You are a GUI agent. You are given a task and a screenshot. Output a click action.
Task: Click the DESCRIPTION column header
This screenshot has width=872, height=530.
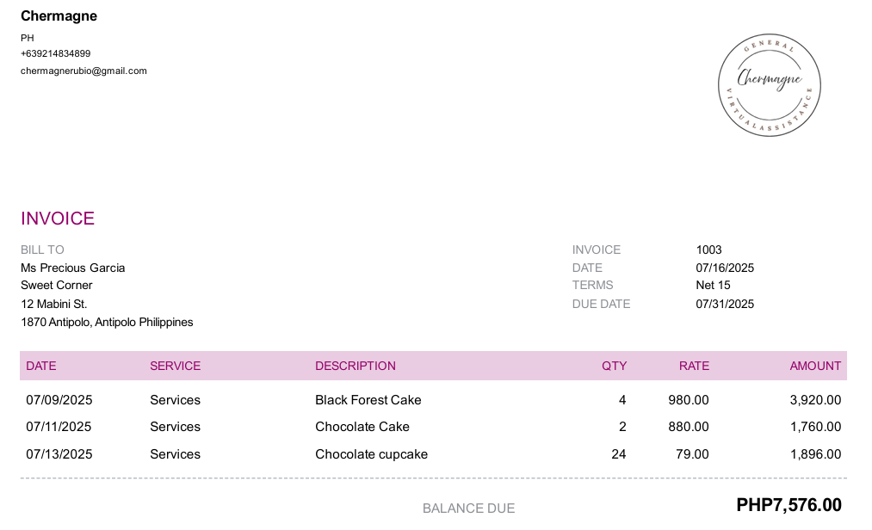coord(356,366)
